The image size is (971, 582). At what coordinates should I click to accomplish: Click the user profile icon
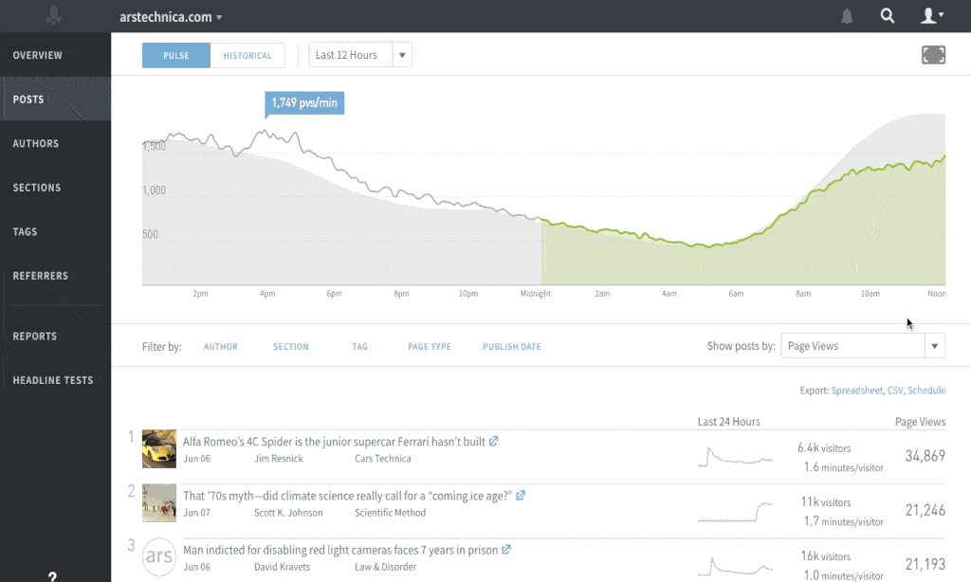926,15
